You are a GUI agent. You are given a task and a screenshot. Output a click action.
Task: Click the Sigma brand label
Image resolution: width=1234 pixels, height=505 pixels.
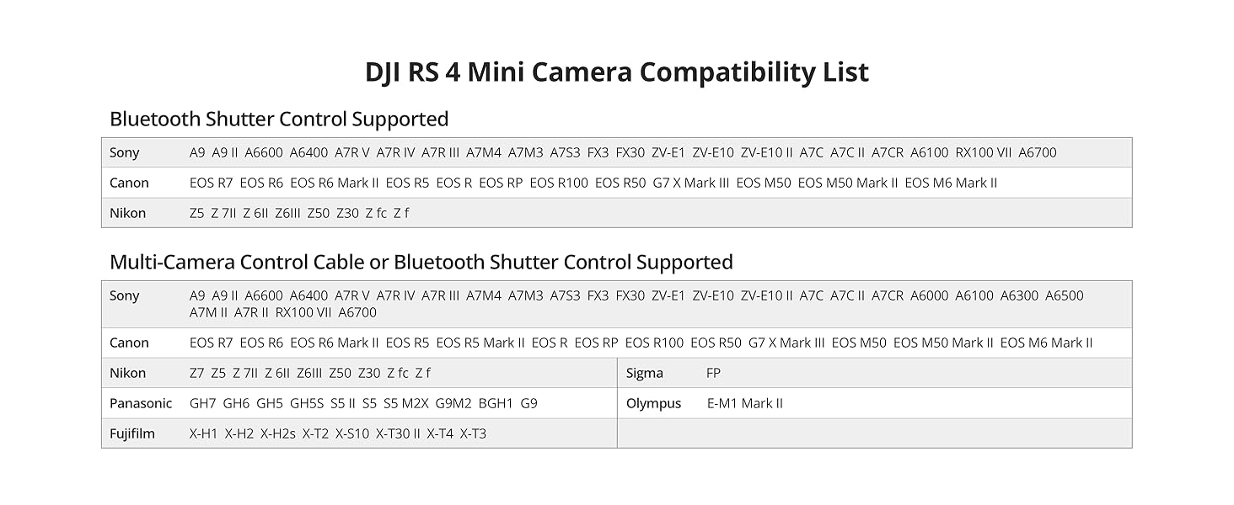click(x=644, y=373)
